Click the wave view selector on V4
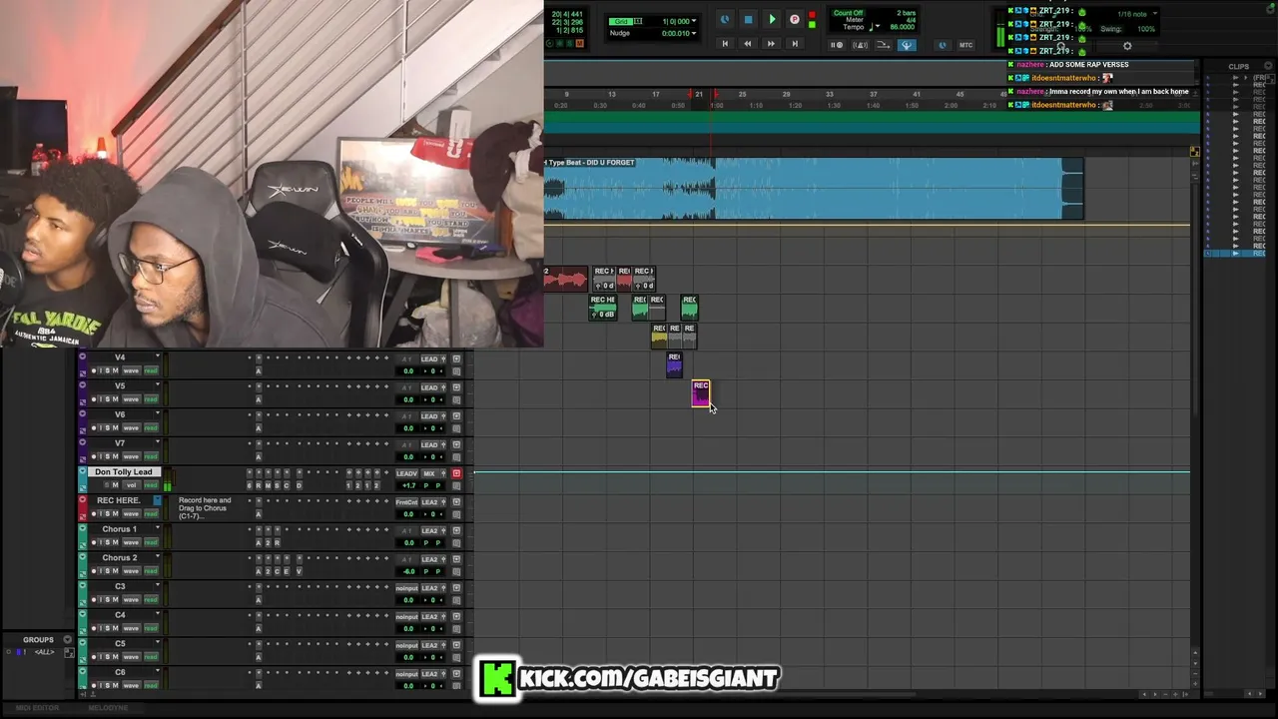The height and width of the screenshot is (719, 1278). pos(131,370)
